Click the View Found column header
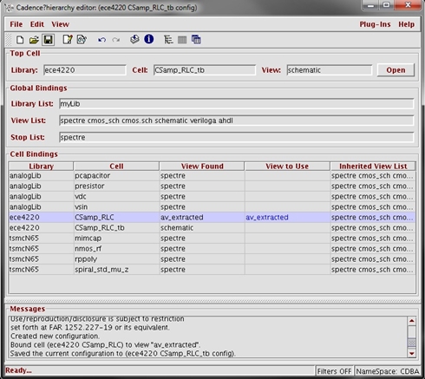This screenshot has width=425, height=379. [202, 167]
